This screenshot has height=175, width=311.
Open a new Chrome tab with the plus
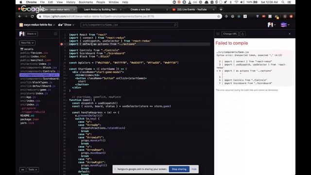coord(221,9)
